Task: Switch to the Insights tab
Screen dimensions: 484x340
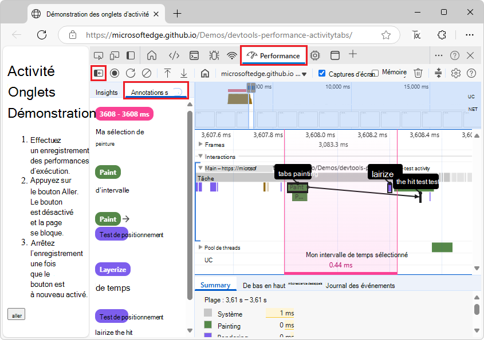Action: tap(106, 91)
